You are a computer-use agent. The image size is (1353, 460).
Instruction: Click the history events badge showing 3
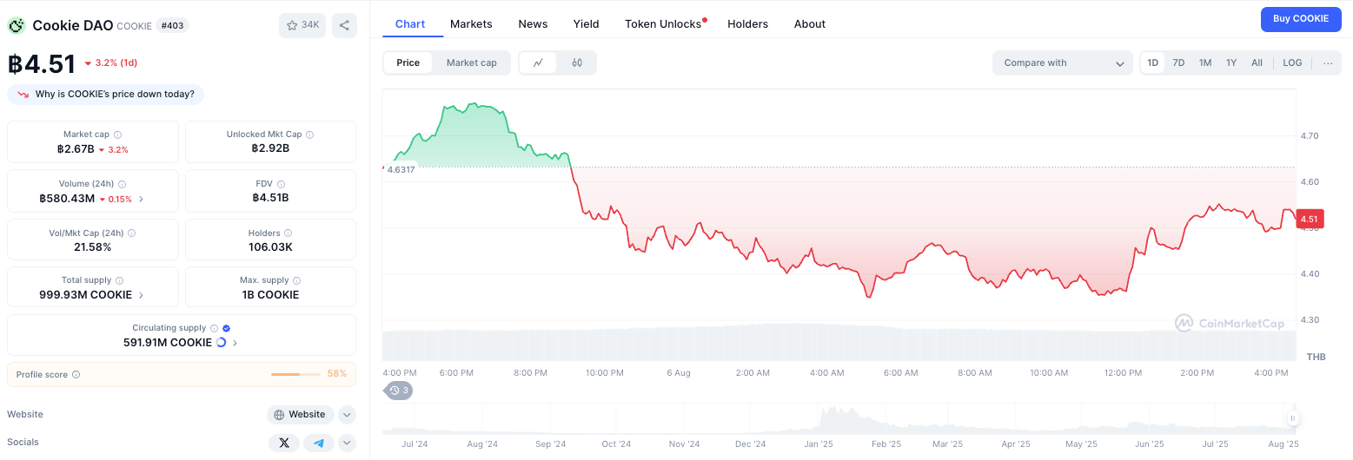(399, 391)
